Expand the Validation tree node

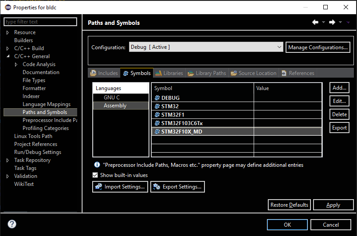click(x=8, y=176)
